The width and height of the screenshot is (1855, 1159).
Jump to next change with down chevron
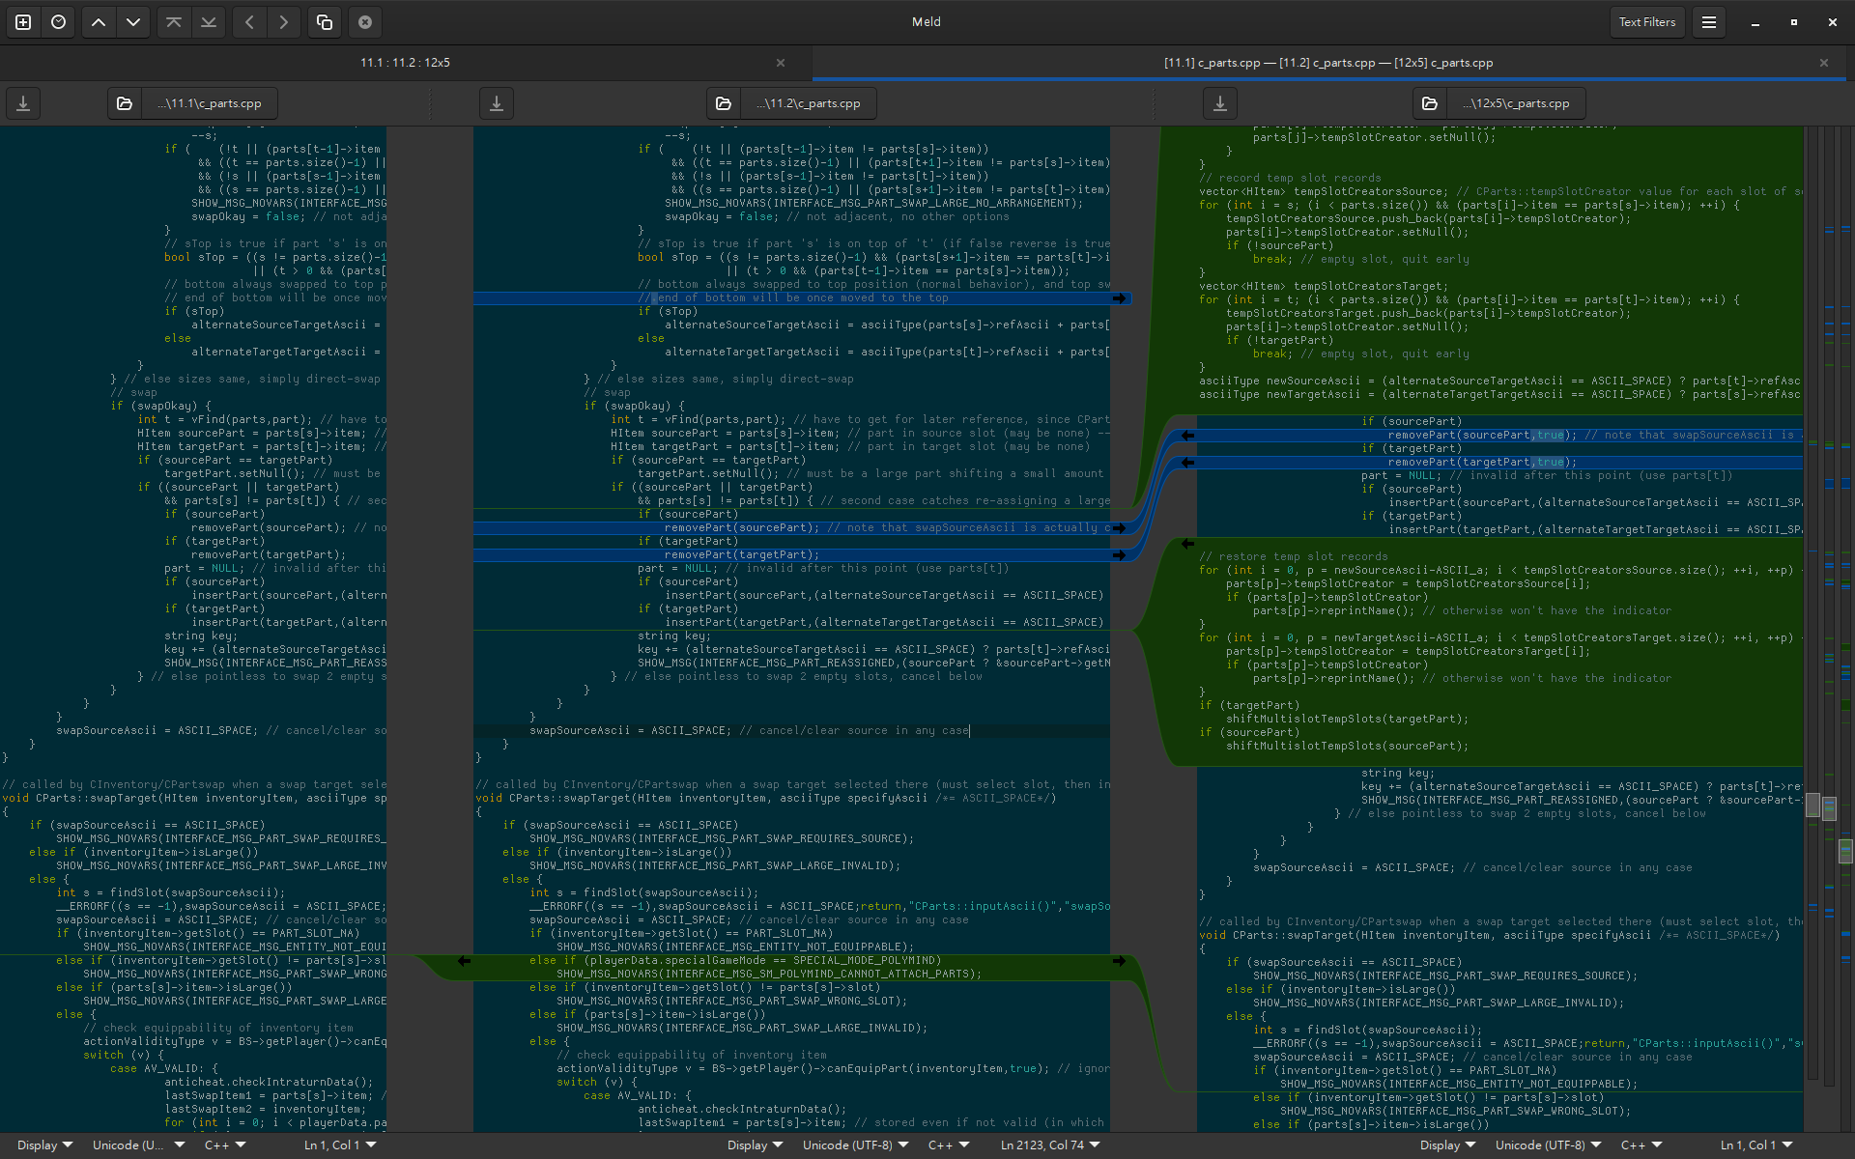[x=133, y=21]
